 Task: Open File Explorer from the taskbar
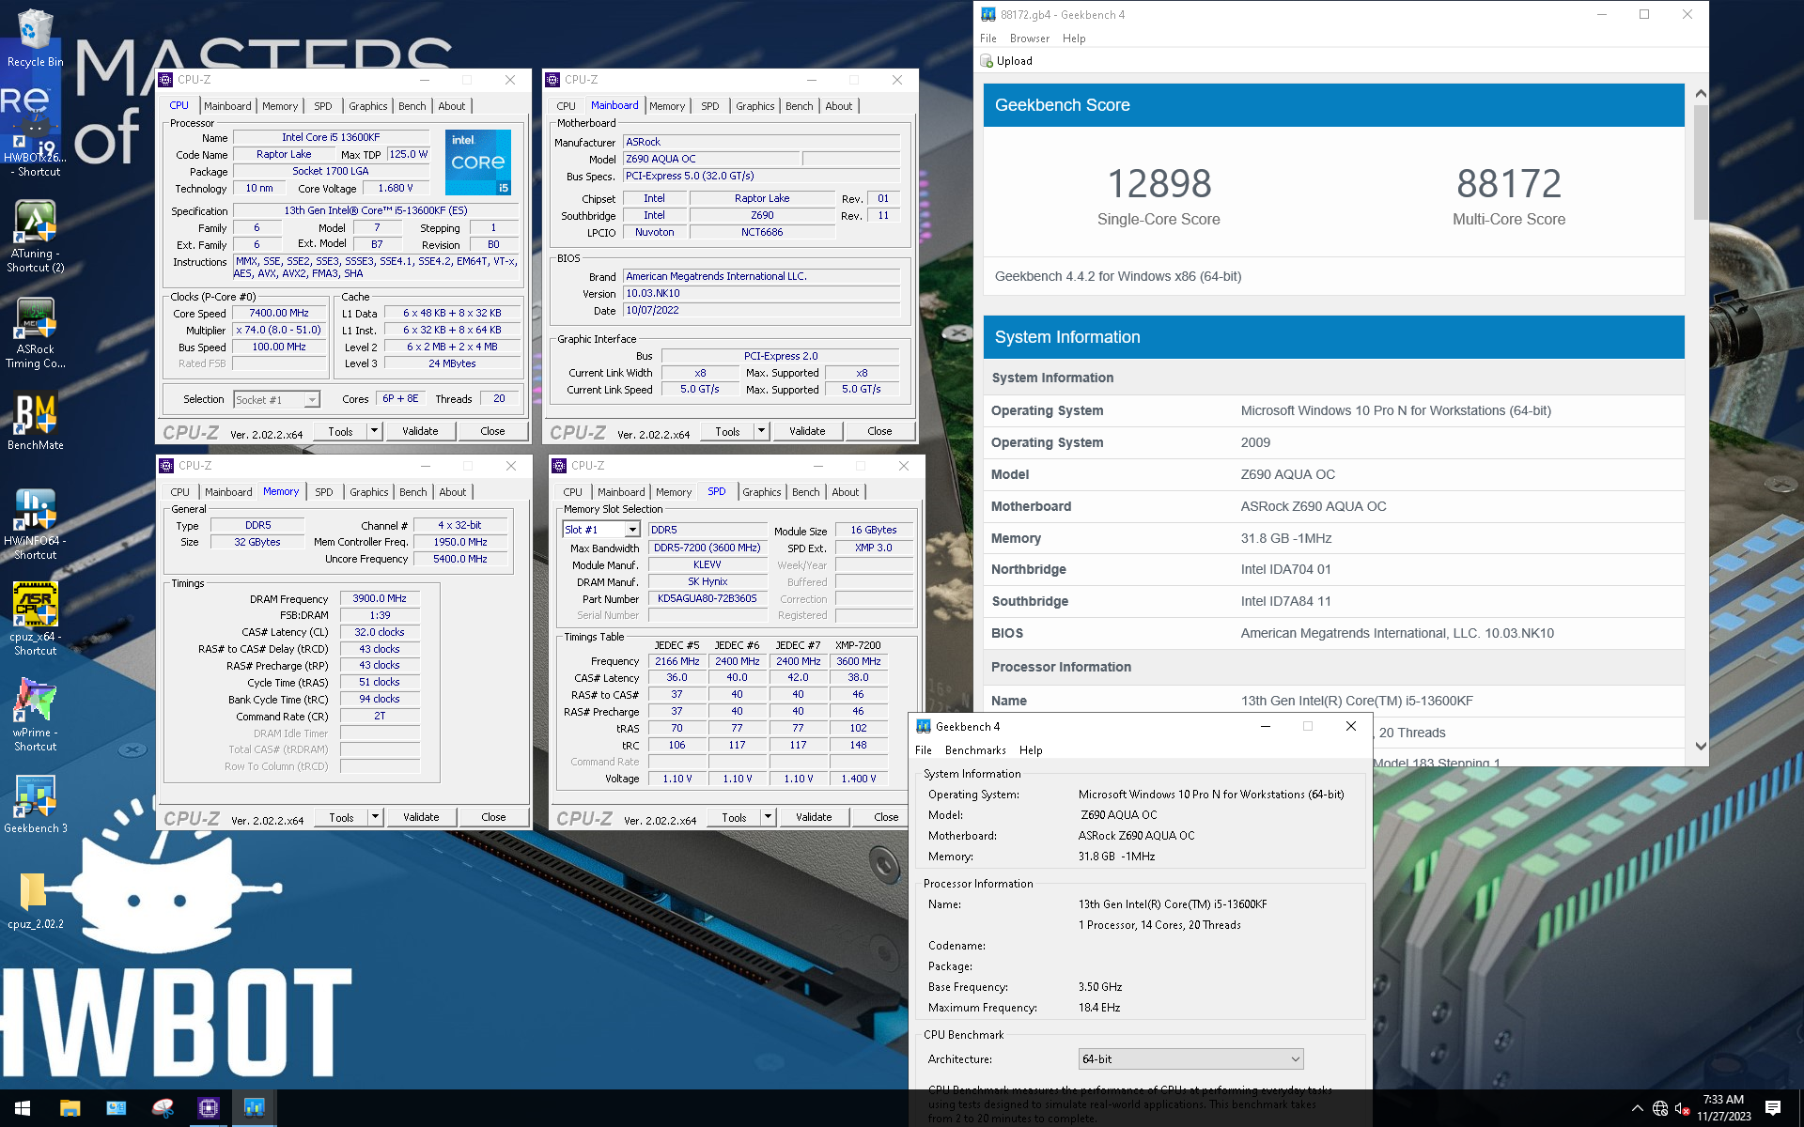pos(70,1108)
